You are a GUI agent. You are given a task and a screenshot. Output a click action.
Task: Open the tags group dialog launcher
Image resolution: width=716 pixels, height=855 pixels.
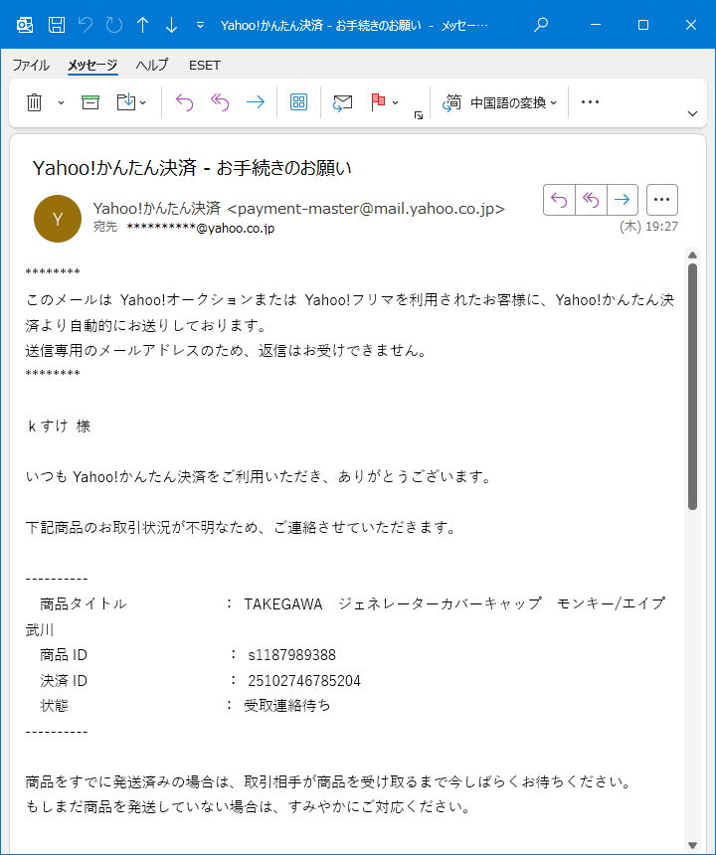(x=419, y=115)
